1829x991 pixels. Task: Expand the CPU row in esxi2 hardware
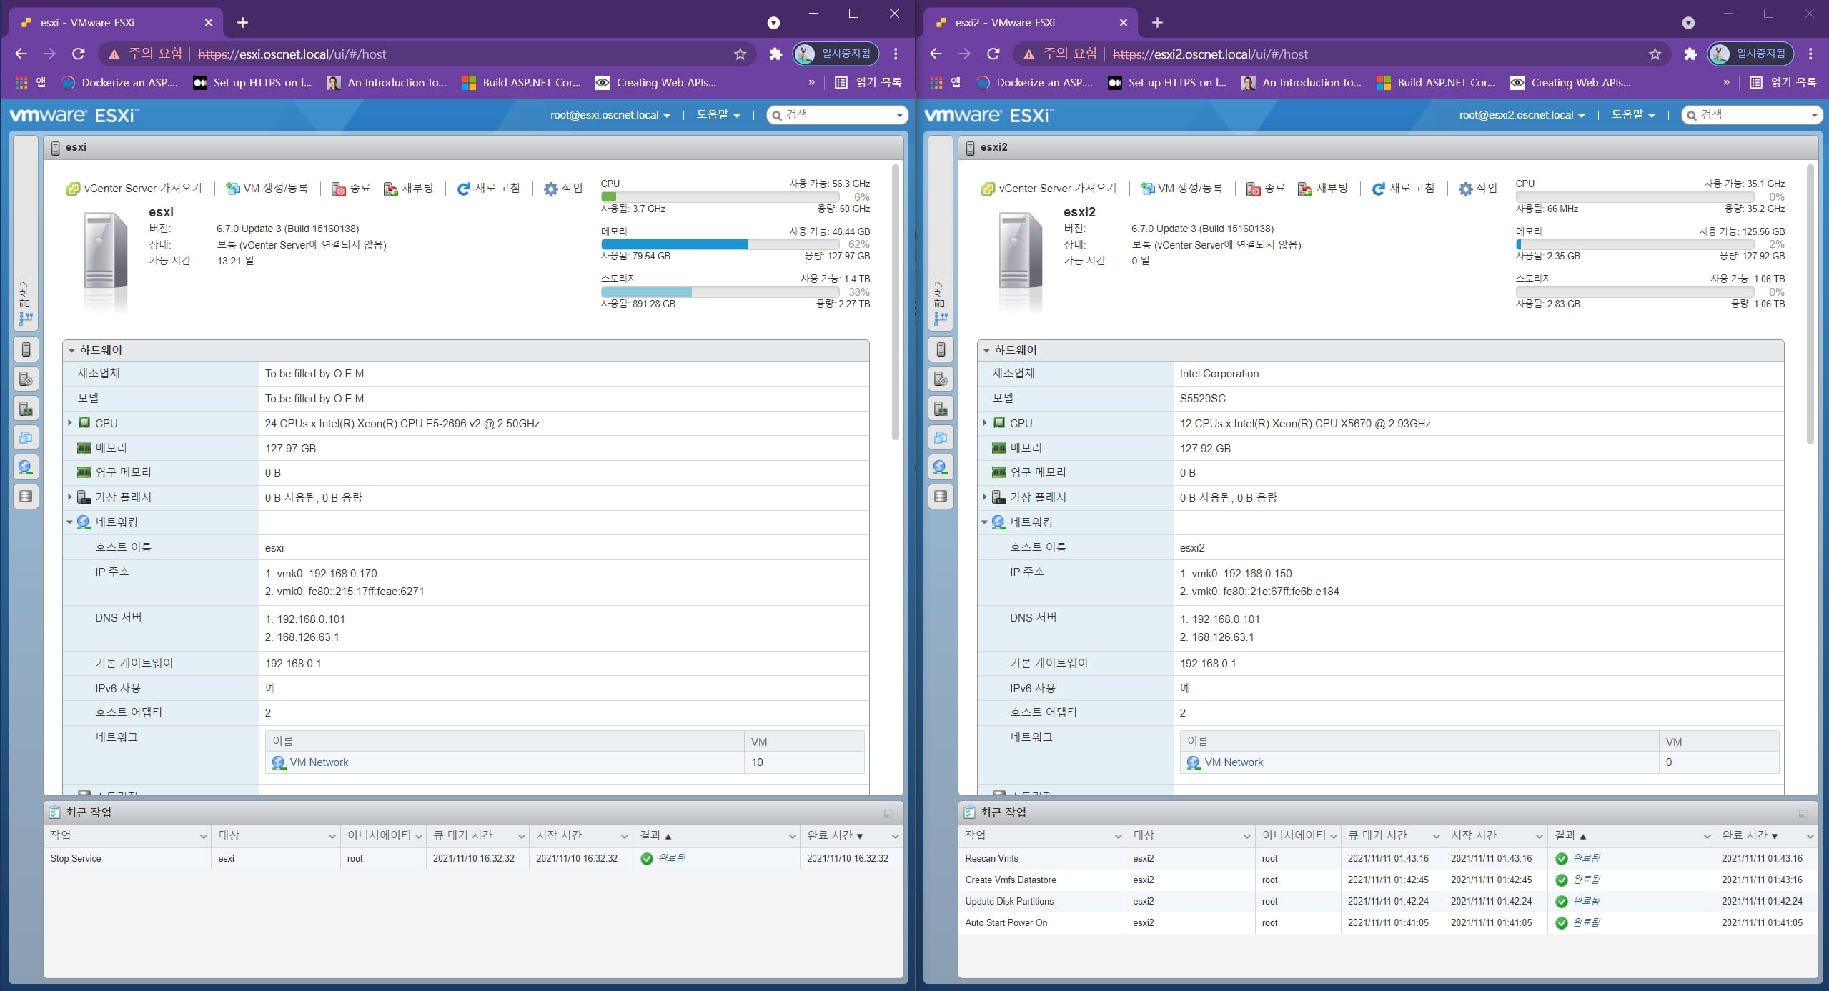pyautogui.click(x=984, y=423)
